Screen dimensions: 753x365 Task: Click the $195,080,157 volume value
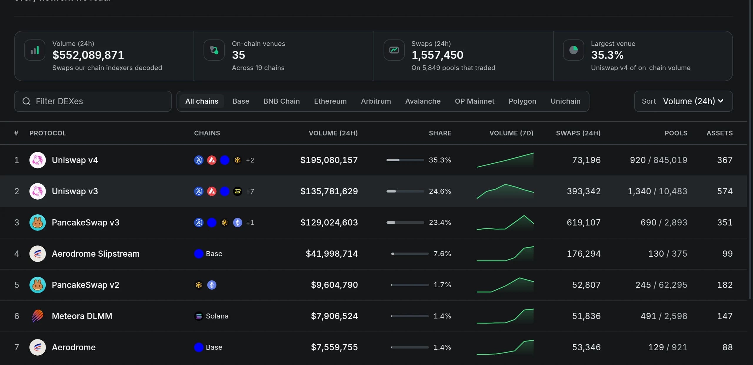click(x=329, y=160)
